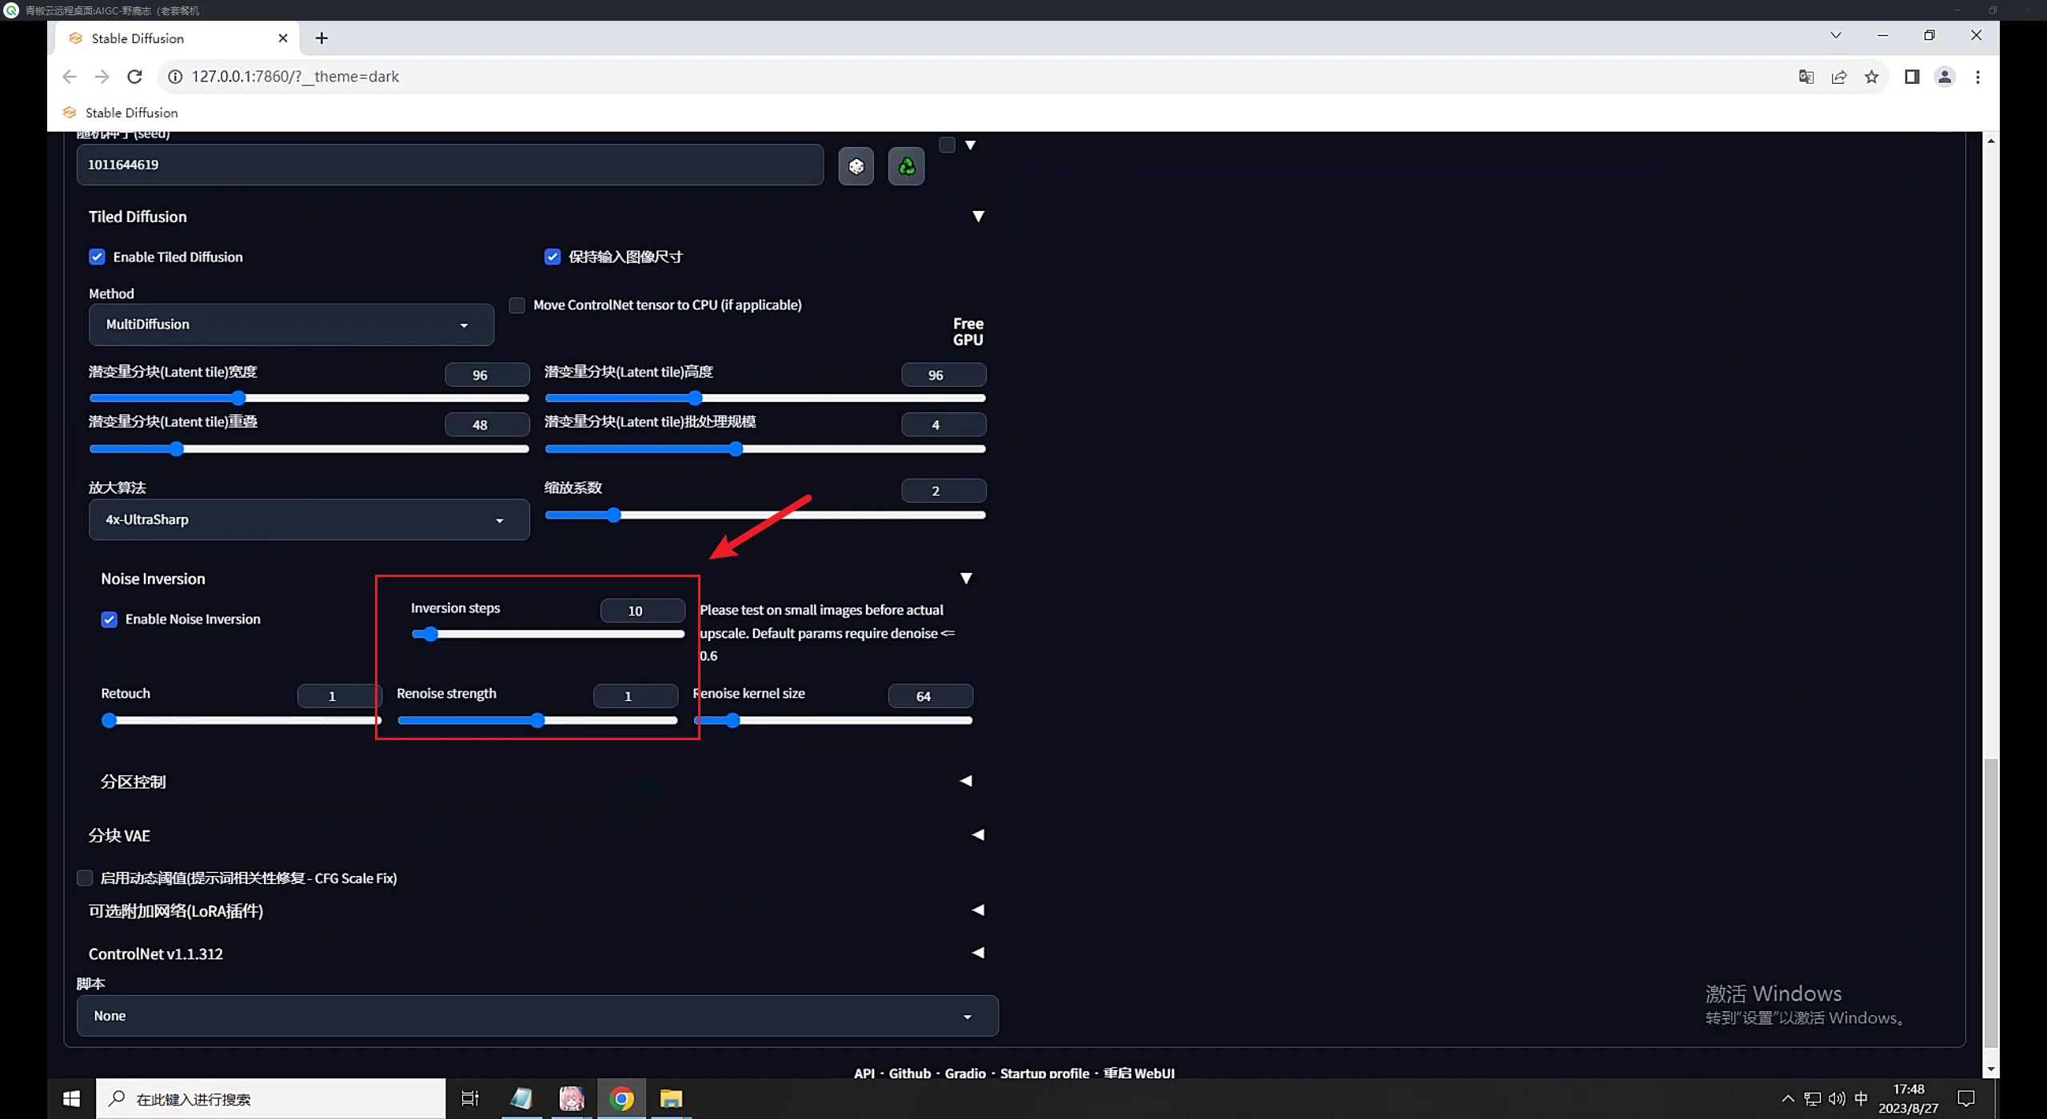The image size is (2047, 1119).
Task: Open the browser side panel icon
Action: pos(1911,77)
